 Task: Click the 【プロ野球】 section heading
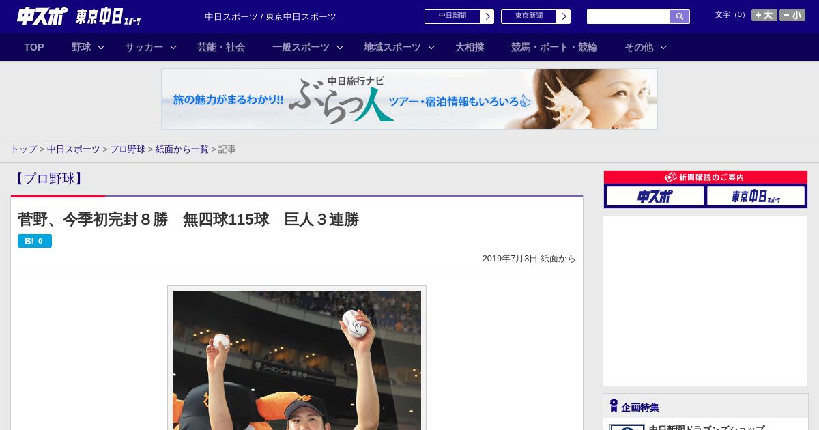click(48, 179)
